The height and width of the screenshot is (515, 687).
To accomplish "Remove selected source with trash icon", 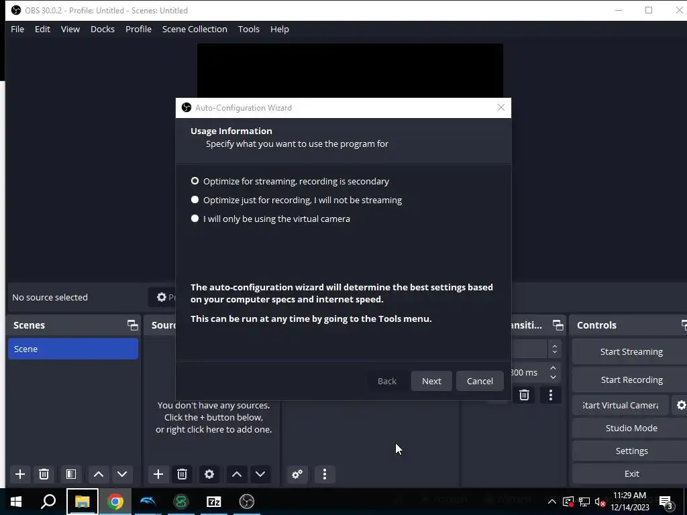I will (182, 474).
